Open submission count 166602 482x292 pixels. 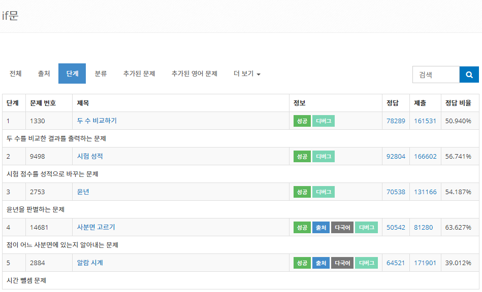tap(425, 157)
